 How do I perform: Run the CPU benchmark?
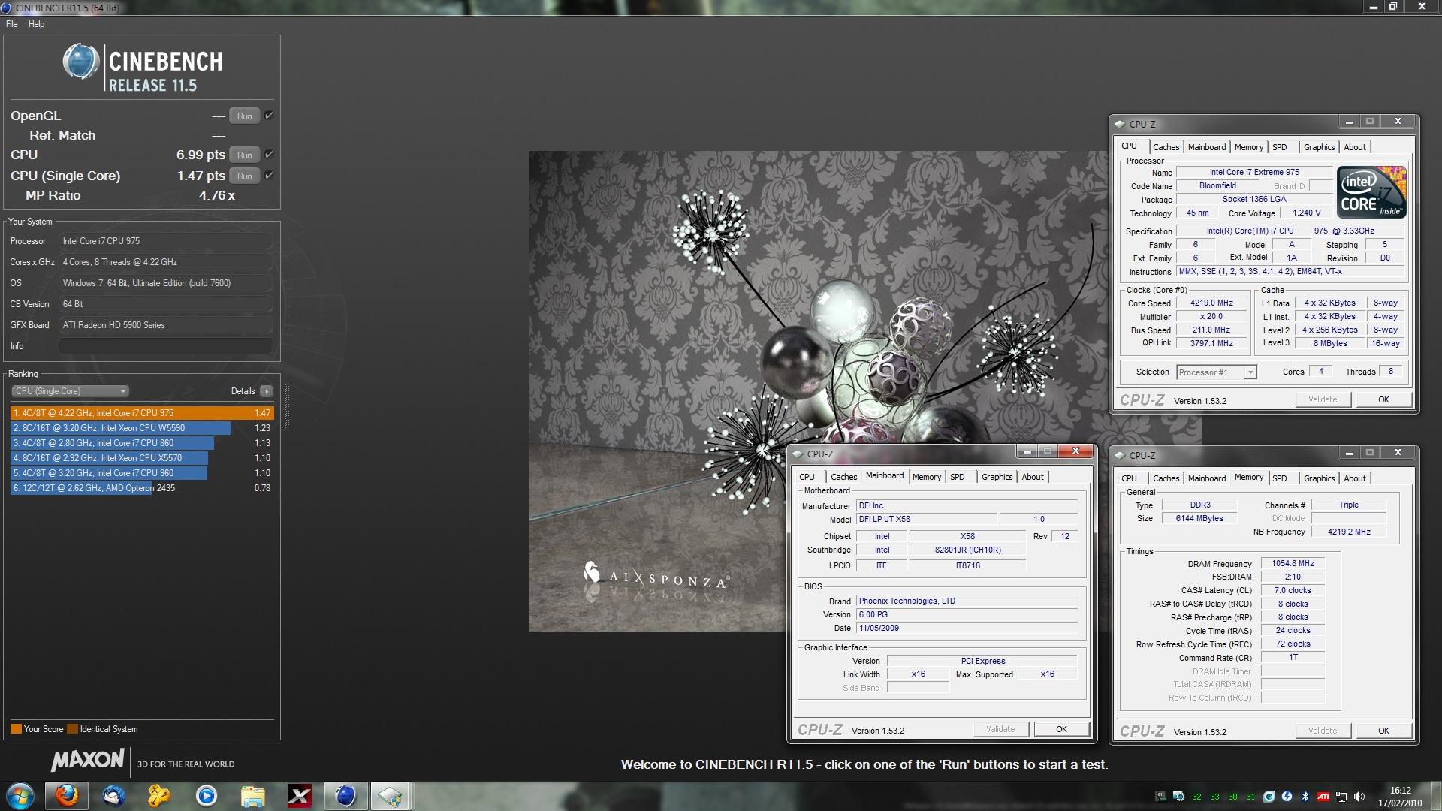tap(245, 155)
